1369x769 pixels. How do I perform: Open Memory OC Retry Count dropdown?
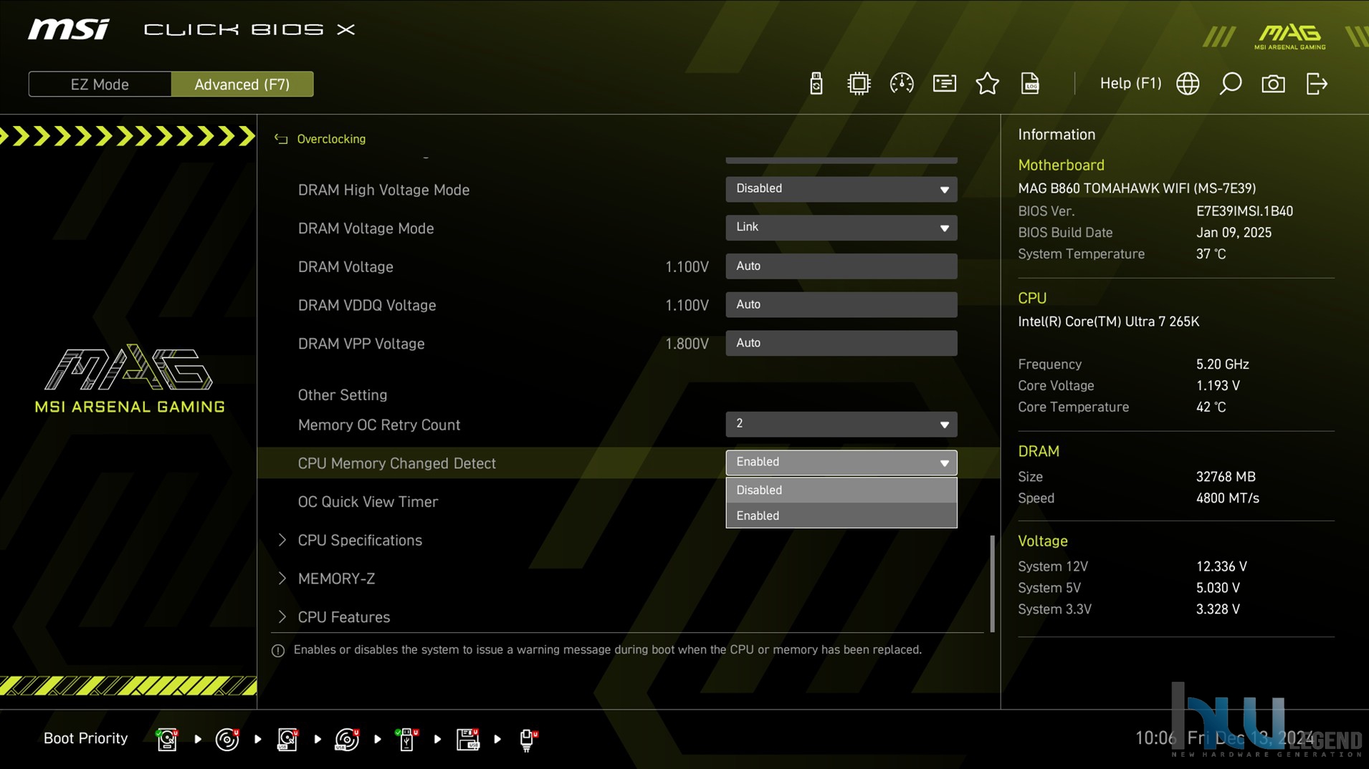[841, 424]
